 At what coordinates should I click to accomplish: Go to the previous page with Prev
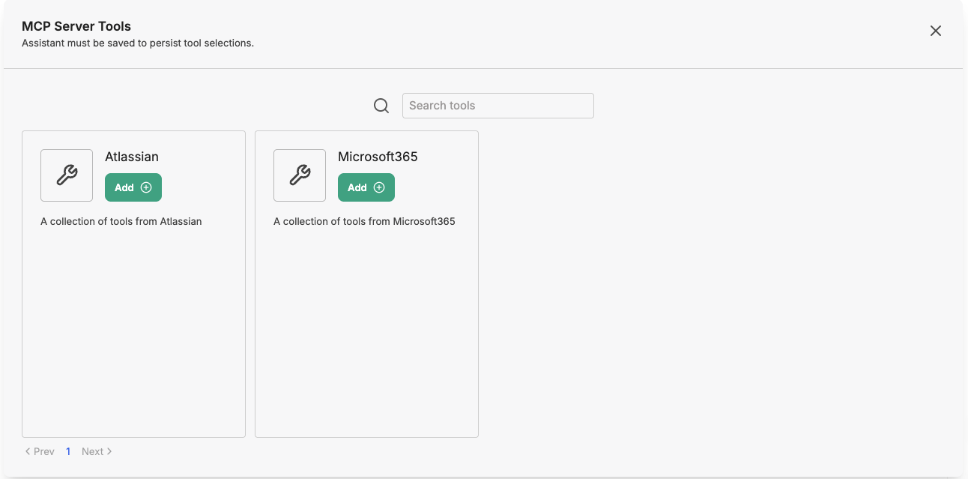pos(43,451)
